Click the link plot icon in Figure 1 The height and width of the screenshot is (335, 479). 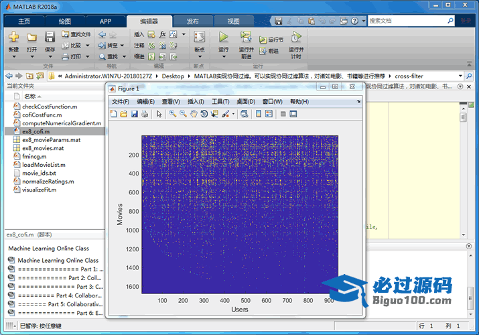(244, 114)
